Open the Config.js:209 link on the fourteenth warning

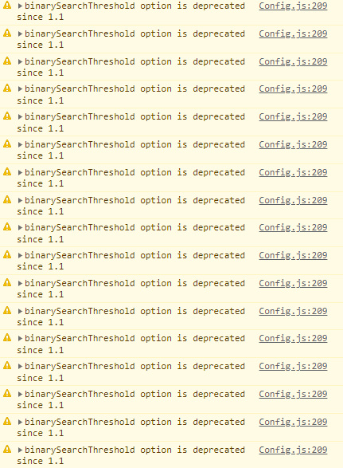click(293, 366)
